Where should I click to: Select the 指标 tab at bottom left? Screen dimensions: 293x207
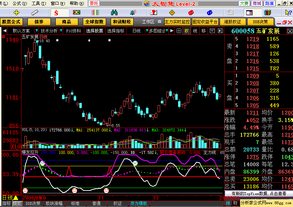coord(7,203)
